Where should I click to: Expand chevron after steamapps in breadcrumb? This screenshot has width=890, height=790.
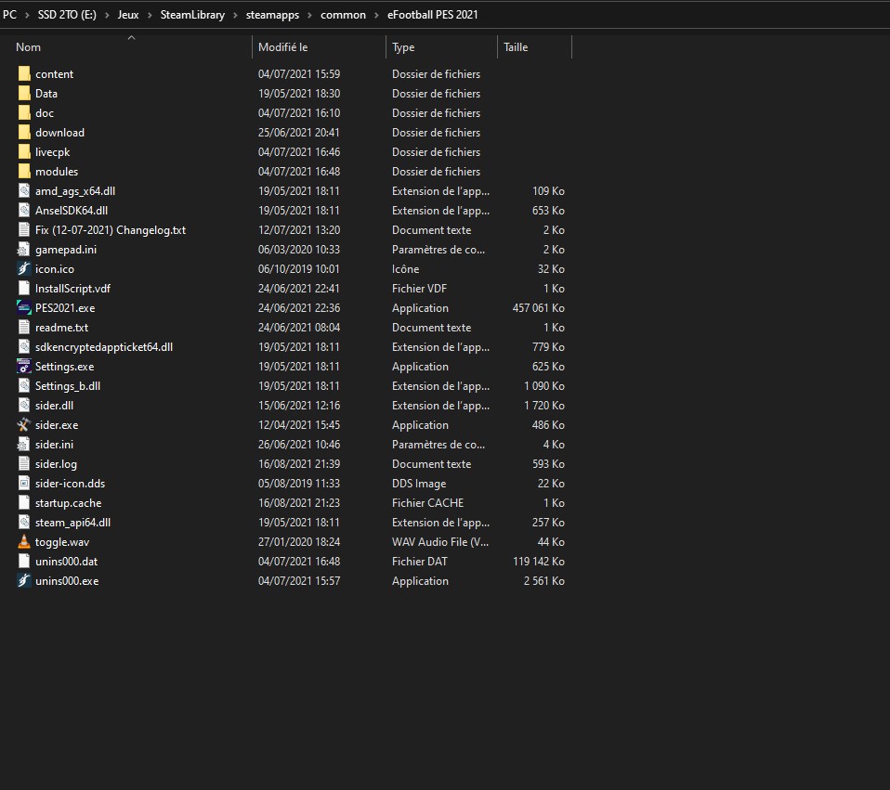tap(309, 15)
